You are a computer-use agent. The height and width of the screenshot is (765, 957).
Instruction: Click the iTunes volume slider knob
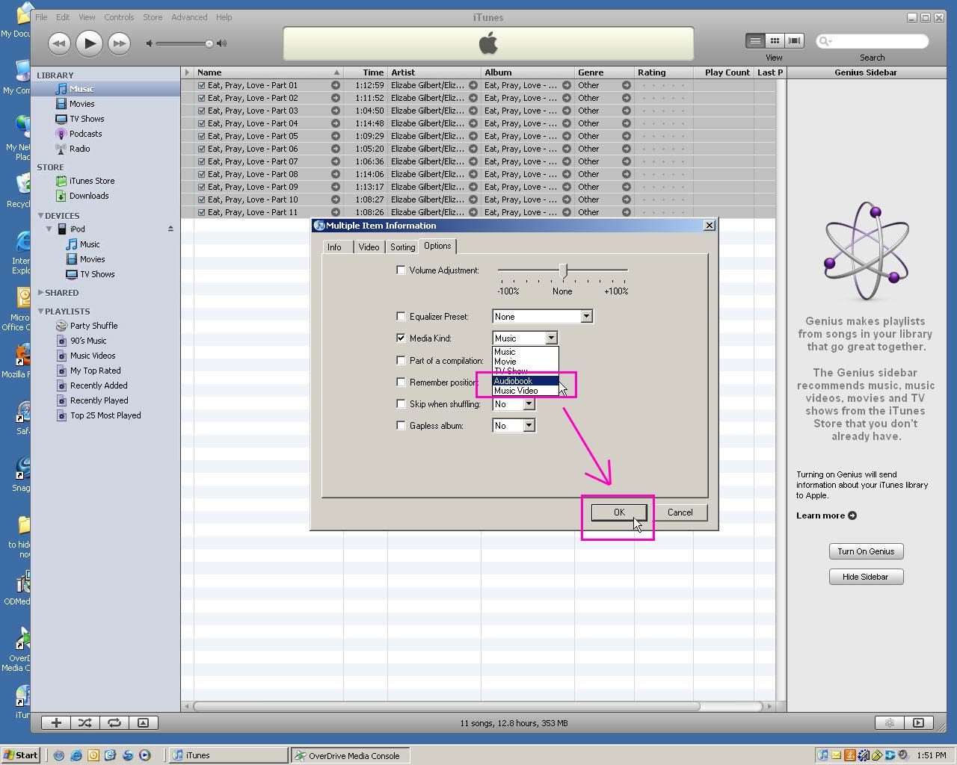point(209,43)
